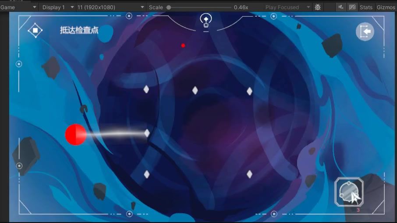Expand the 11 (1920x1080) resolution dropdown
Viewport: 397px width, 223px height.
tap(110, 7)
